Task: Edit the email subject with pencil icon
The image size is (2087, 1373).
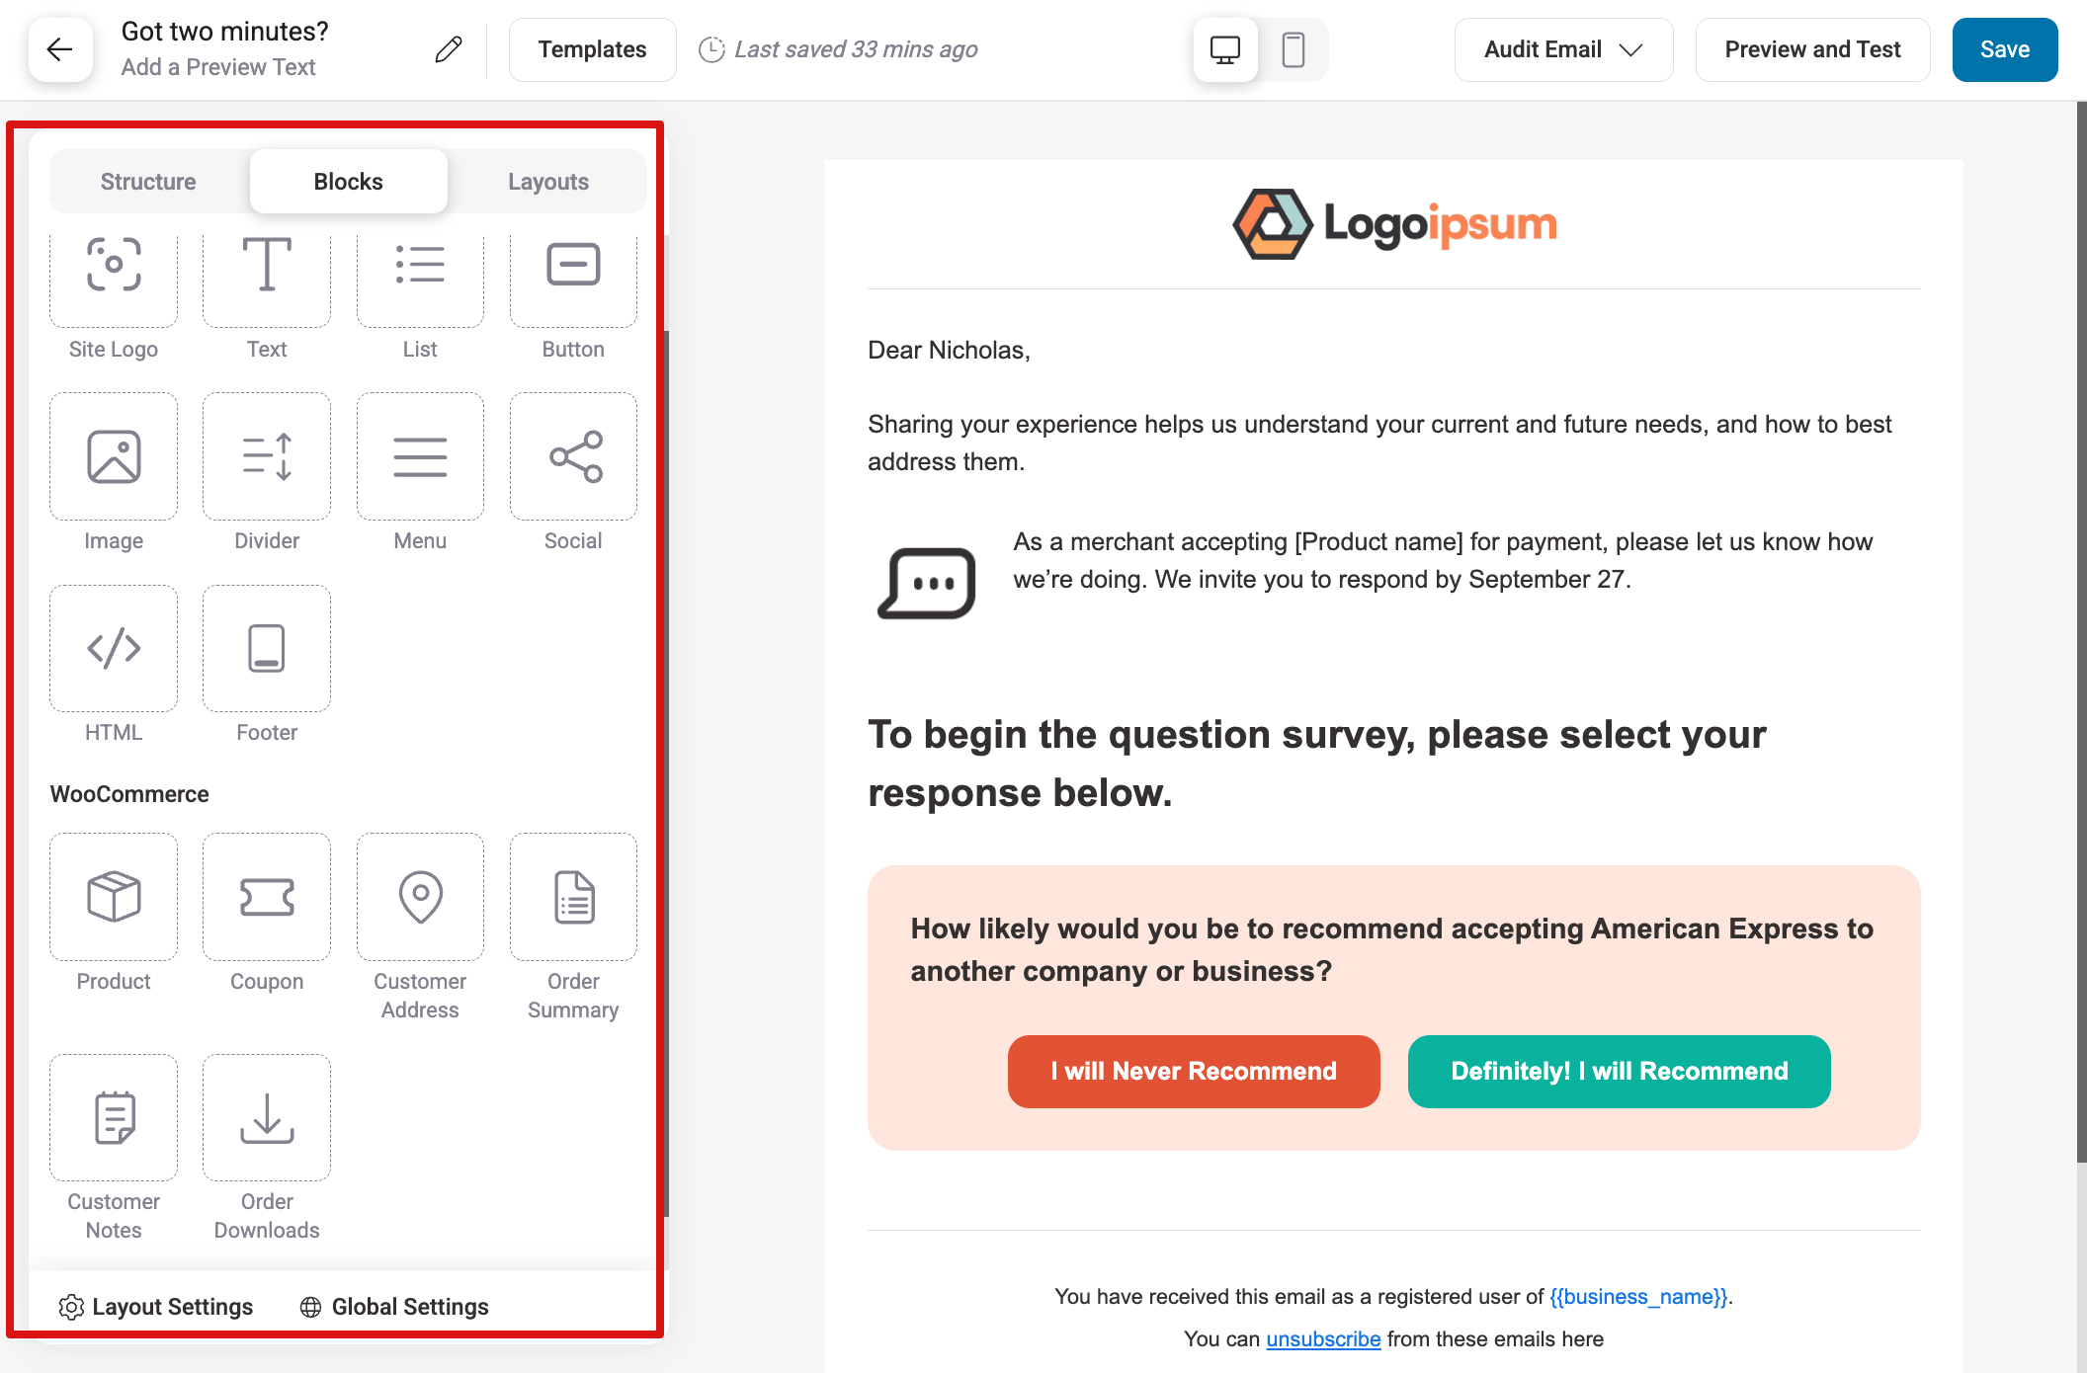Action: pos(449,49)
